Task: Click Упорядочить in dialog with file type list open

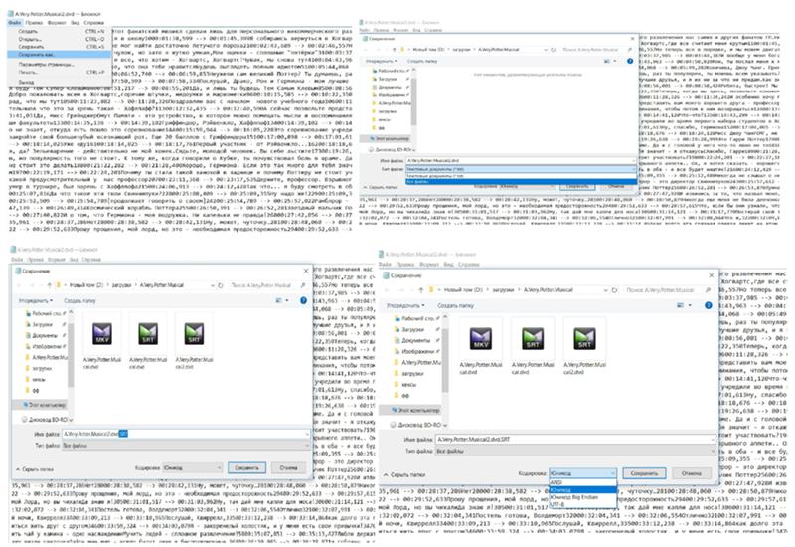Action: (x=381, y=61)
